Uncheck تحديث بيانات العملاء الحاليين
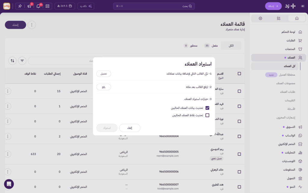Viewport: 308px width, 193px height. [x=207, y=108]
